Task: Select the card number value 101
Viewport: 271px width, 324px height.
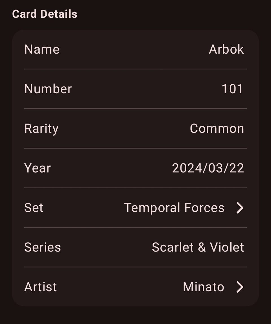Action: point(232,89)
